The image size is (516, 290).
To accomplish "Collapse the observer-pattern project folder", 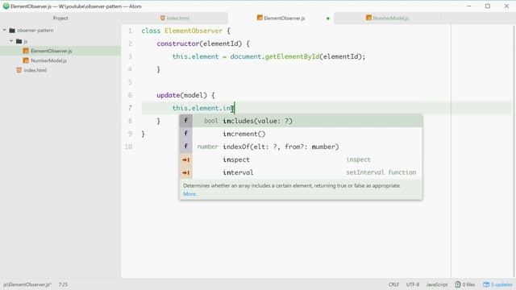I will tap(5, 31).
